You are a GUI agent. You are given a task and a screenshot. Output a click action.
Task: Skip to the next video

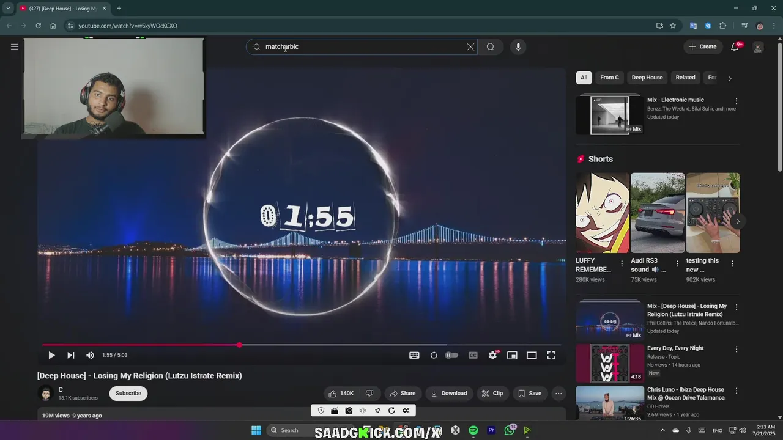click(x=71, y=355)
